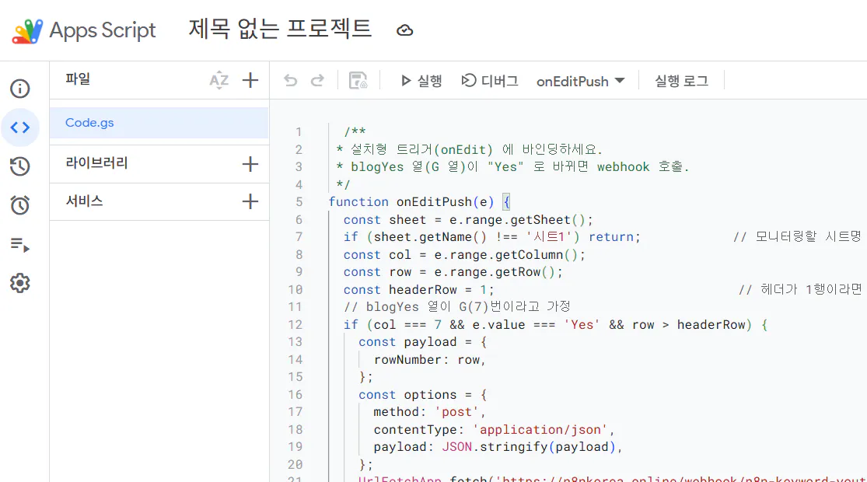Click the 서비스 section label
Image resolution: width=867 pixels, height=482 pixels.
[85, 201]
